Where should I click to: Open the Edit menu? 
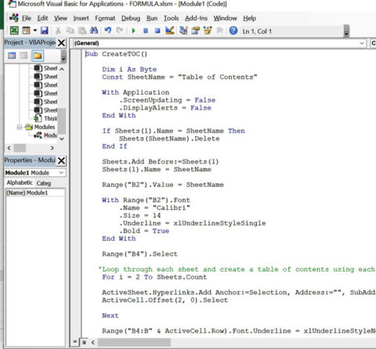pos(42,18)
